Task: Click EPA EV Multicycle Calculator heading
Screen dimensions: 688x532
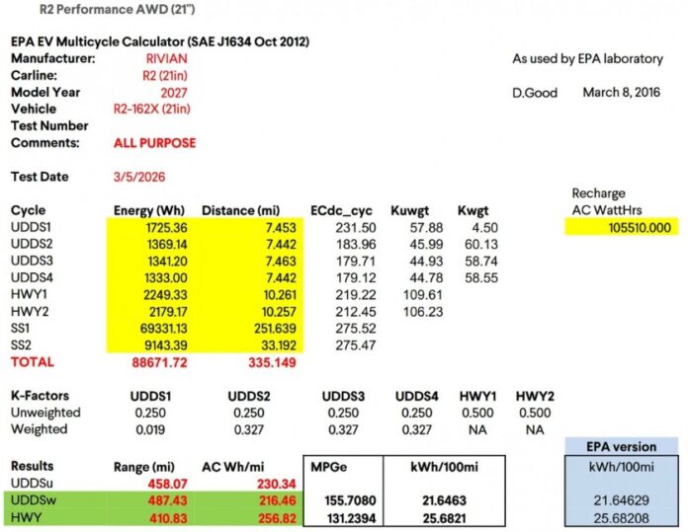Action: (160, 41)
